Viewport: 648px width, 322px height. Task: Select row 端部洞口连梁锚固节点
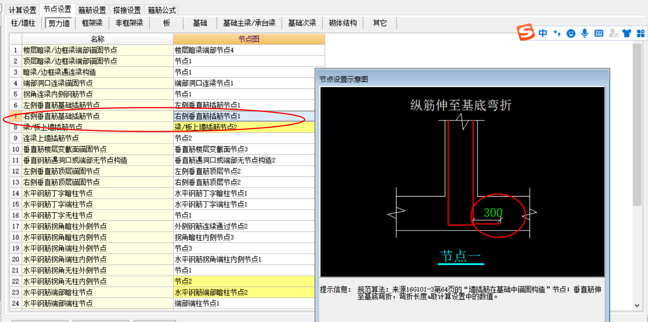[97, 83]
